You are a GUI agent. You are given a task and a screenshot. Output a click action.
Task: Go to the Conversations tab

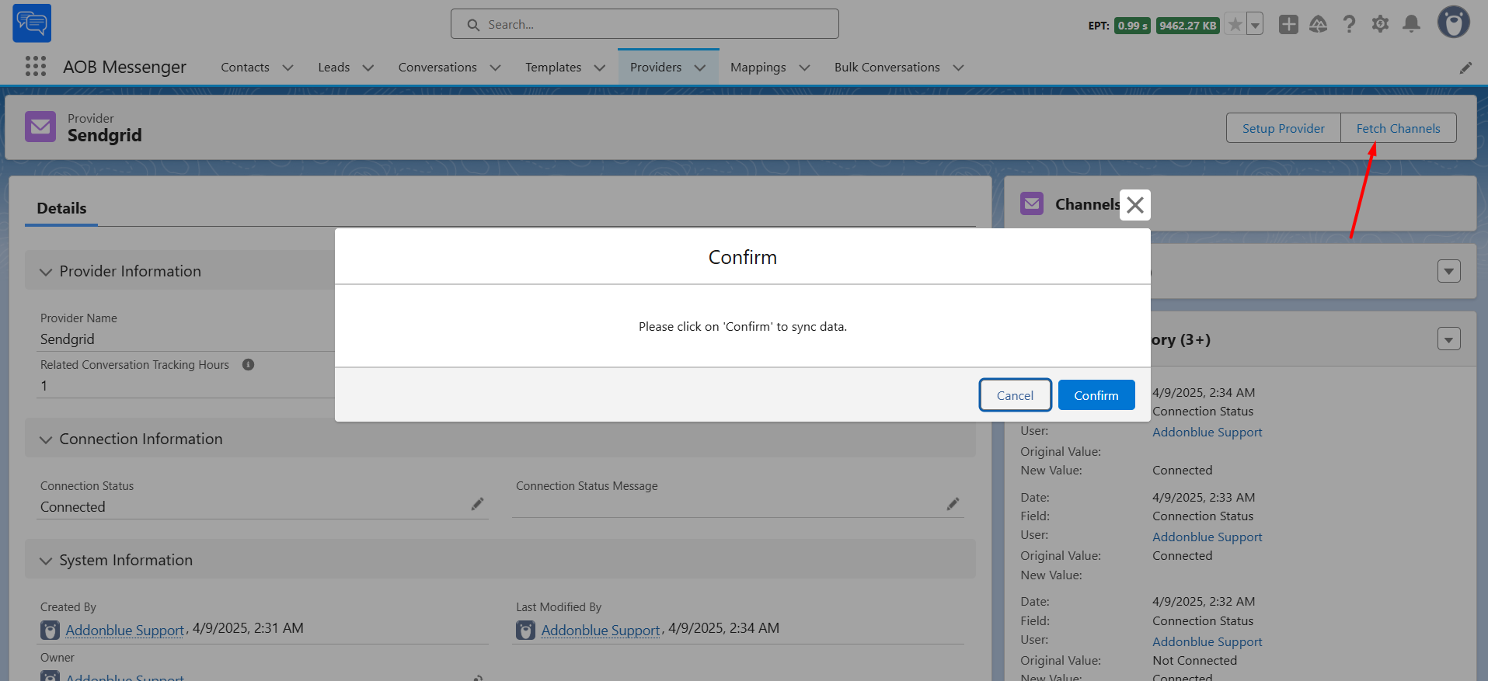(x=437, y=68)
